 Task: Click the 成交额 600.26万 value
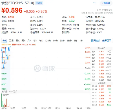tap(99, 21)
